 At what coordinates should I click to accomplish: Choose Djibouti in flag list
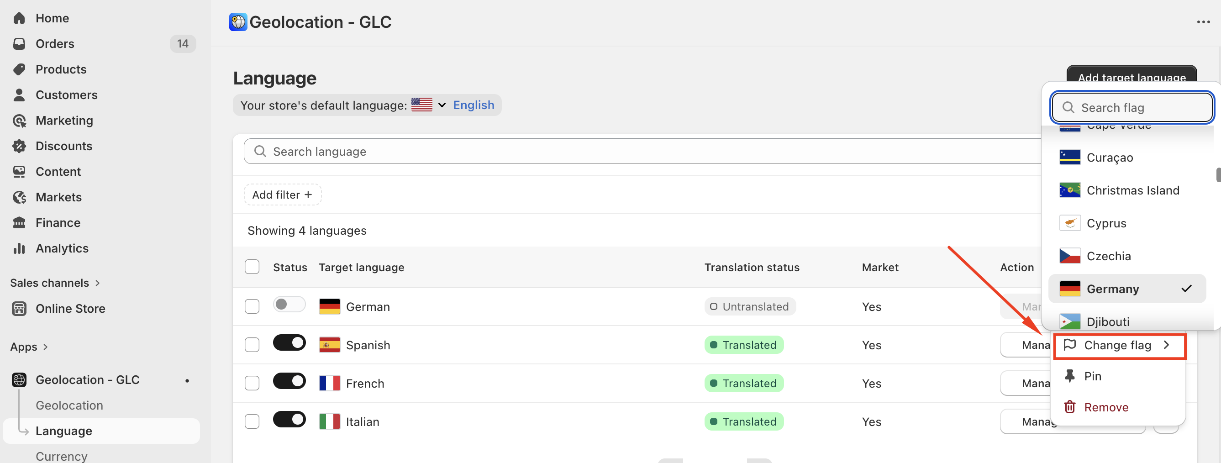coord(1126,321)
